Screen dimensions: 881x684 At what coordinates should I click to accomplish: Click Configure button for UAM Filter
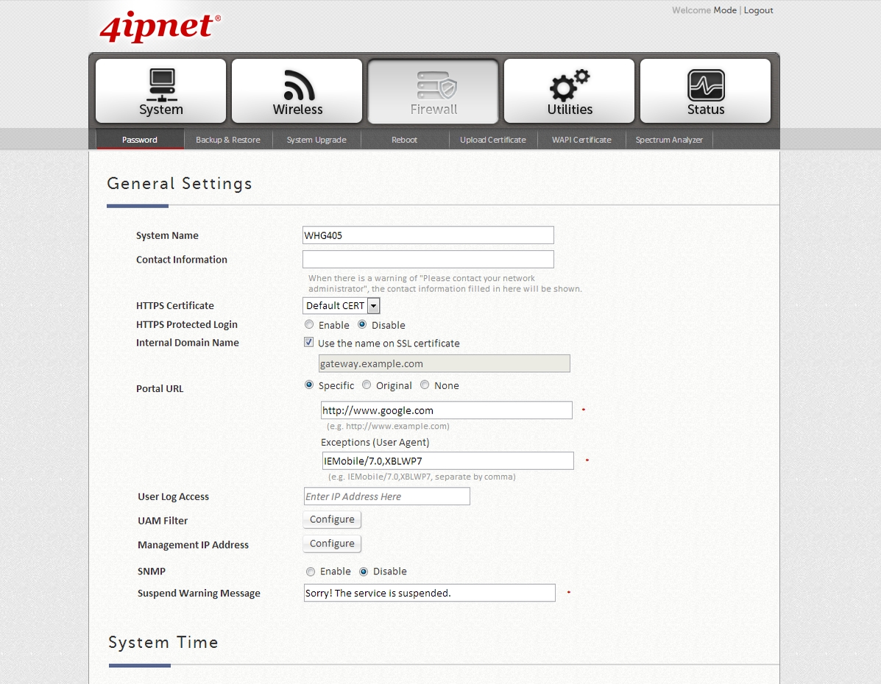(332, 519)
